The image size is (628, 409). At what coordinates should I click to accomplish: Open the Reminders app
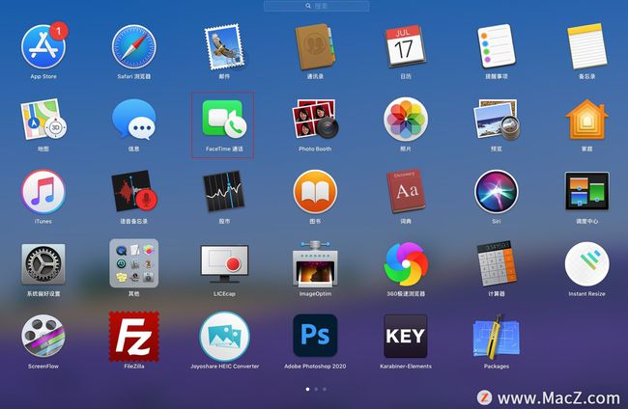click(x=497, y=46)
